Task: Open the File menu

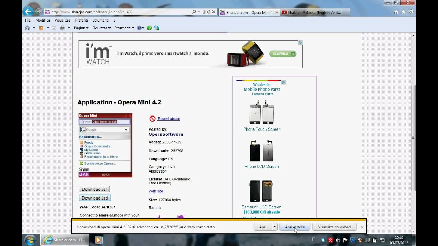Action: (x=28, y=20)
